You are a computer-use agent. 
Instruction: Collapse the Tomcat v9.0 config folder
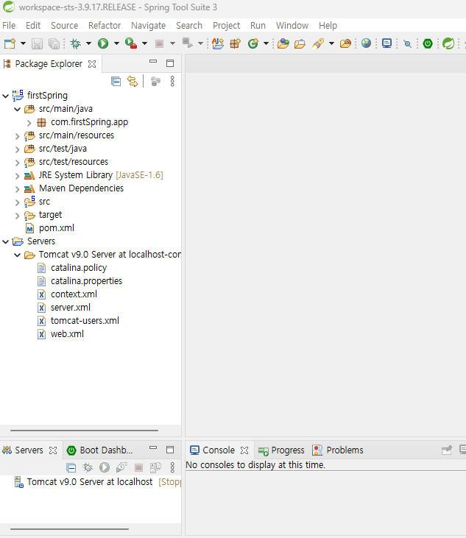point(17,255)
